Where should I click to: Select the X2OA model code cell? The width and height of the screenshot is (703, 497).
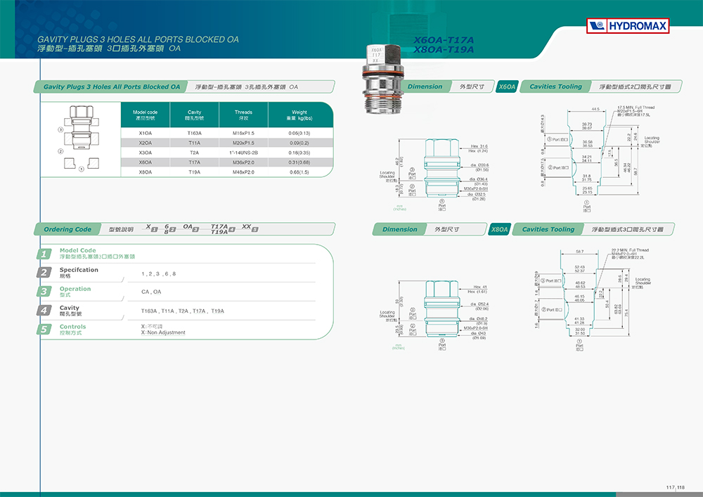(146, 143)
